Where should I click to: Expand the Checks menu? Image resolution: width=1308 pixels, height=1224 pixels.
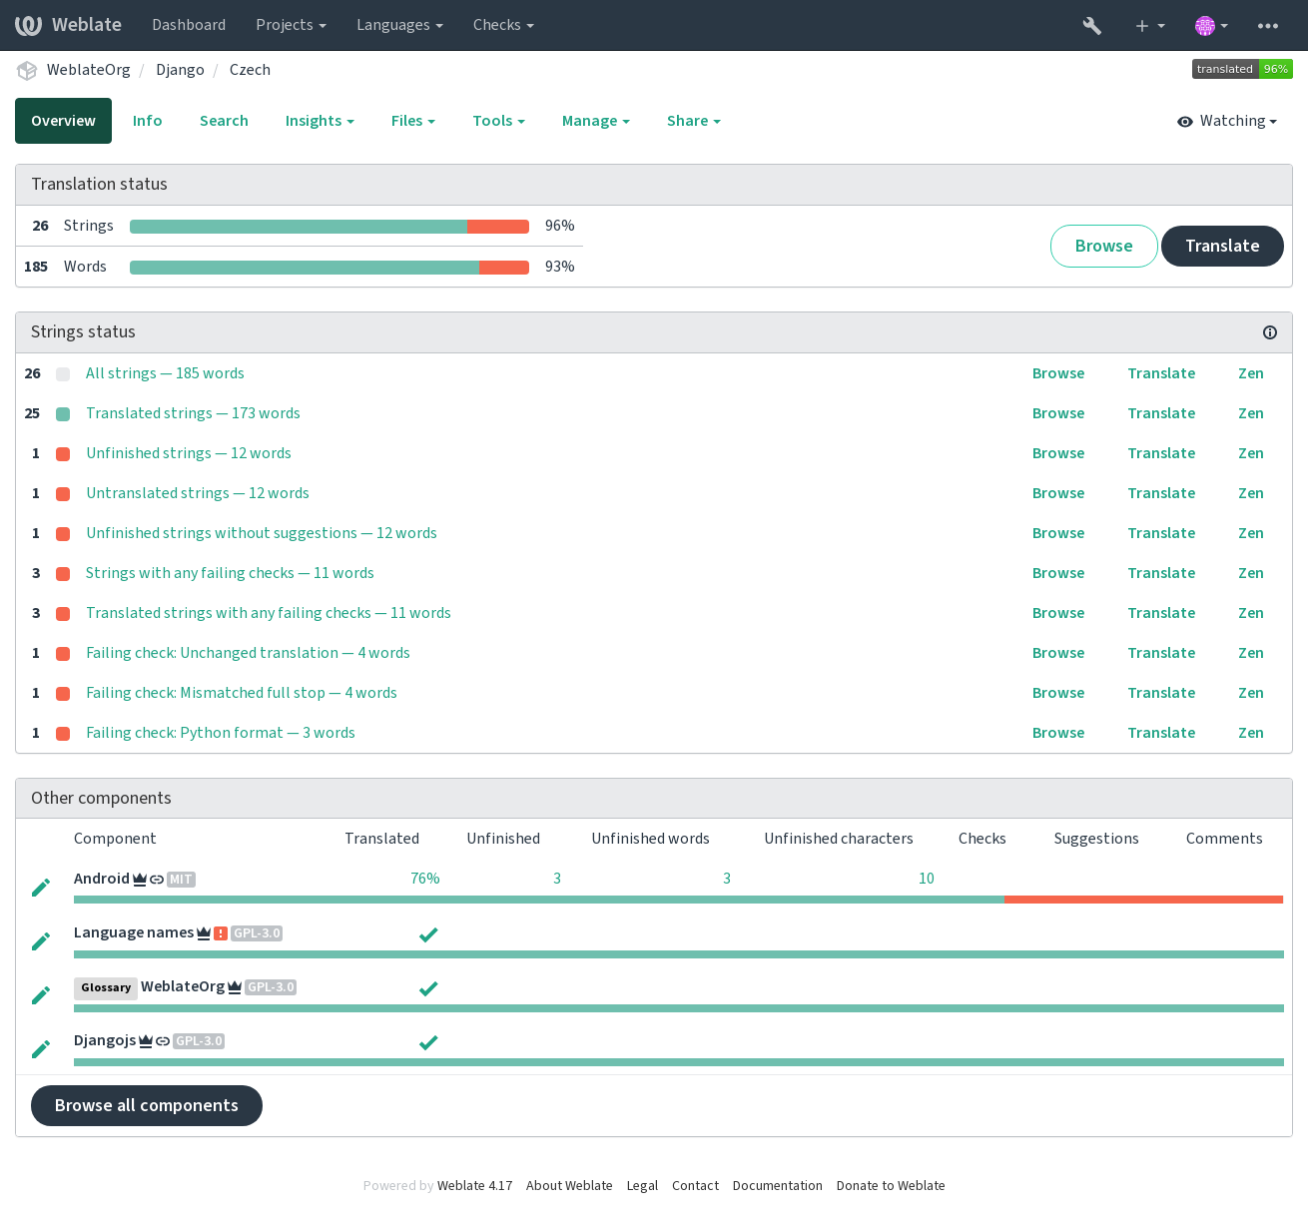click(x=503, y=25)
